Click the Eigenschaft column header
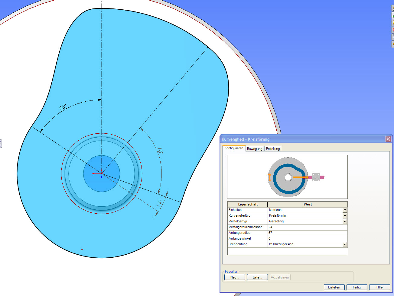The height and width of the screenshot is (296, 394). click(x=248, y=204)
